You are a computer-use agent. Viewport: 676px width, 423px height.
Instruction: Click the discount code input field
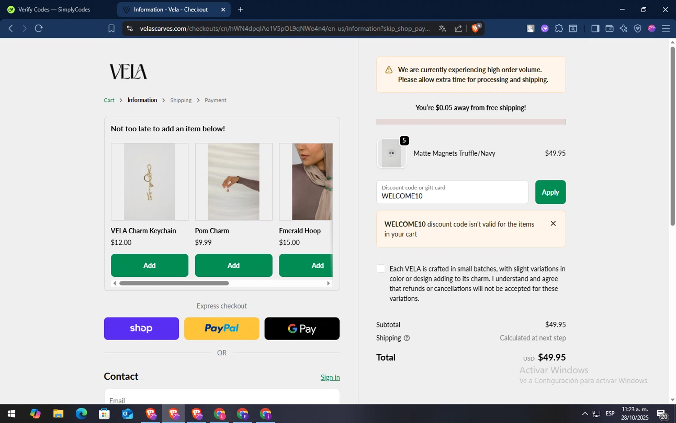tap(452, 192)
